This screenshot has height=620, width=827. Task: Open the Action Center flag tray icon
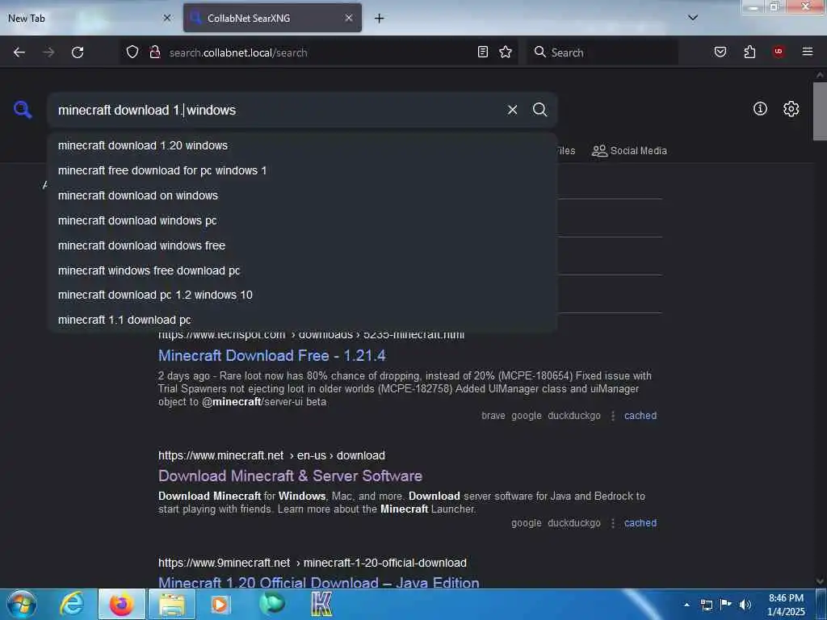(x=726, y=604)
